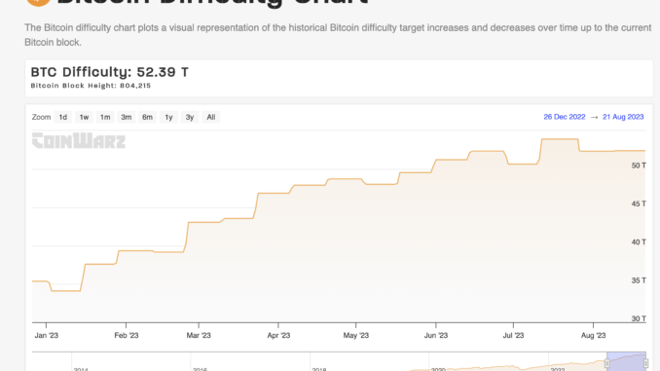Click the 30 T y-axis label
Screen dimensions: 660x371
(x=639, y=318)
